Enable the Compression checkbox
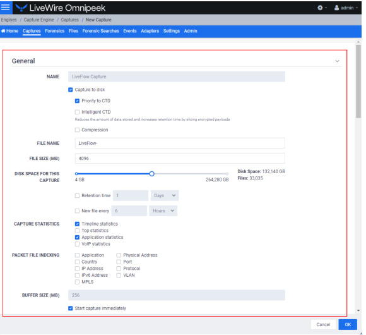This screenshot has height=335, width=366. (x=77, y=130)
